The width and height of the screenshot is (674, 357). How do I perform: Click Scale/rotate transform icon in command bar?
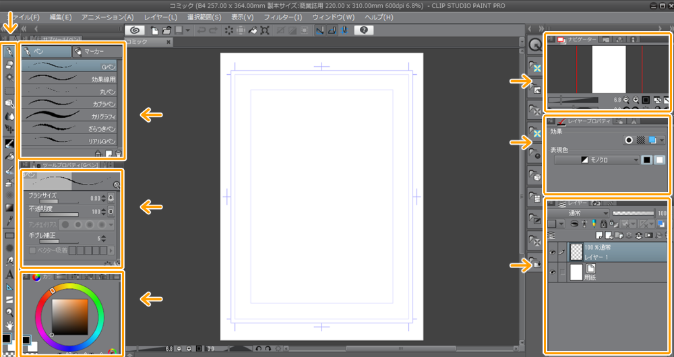265,30
